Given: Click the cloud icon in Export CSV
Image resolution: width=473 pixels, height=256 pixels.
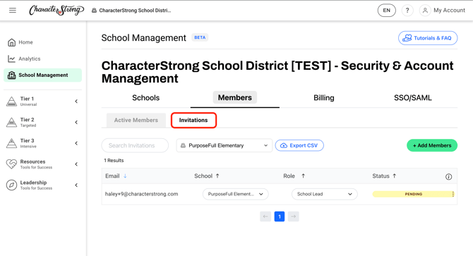Looking at the screenshot, I should point(284,145).
